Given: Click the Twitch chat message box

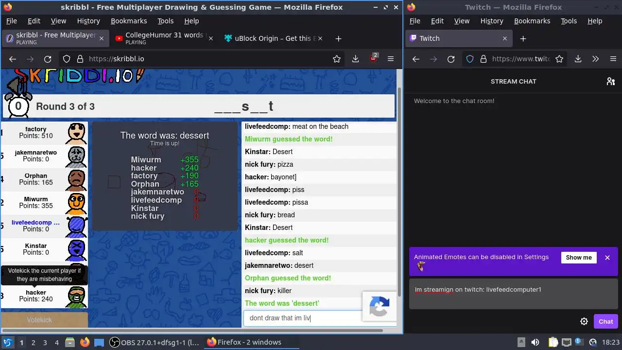Looking at the screenshot, I should point(514,294).
